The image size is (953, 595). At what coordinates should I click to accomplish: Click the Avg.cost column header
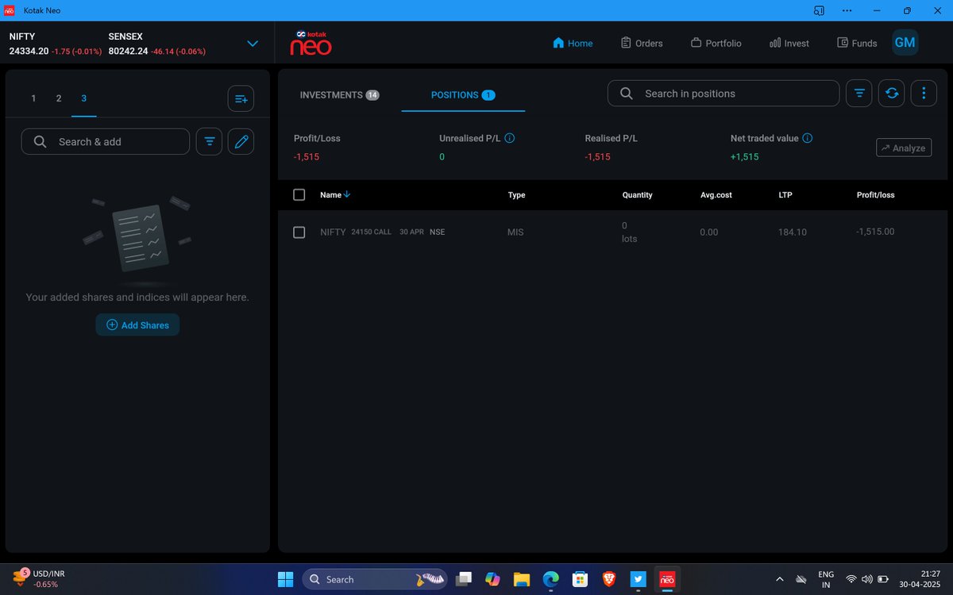click(716, 195)
